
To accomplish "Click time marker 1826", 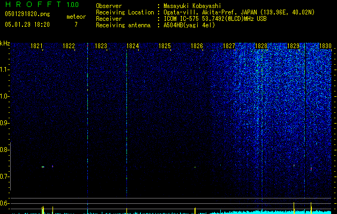I will coord(197,46).
